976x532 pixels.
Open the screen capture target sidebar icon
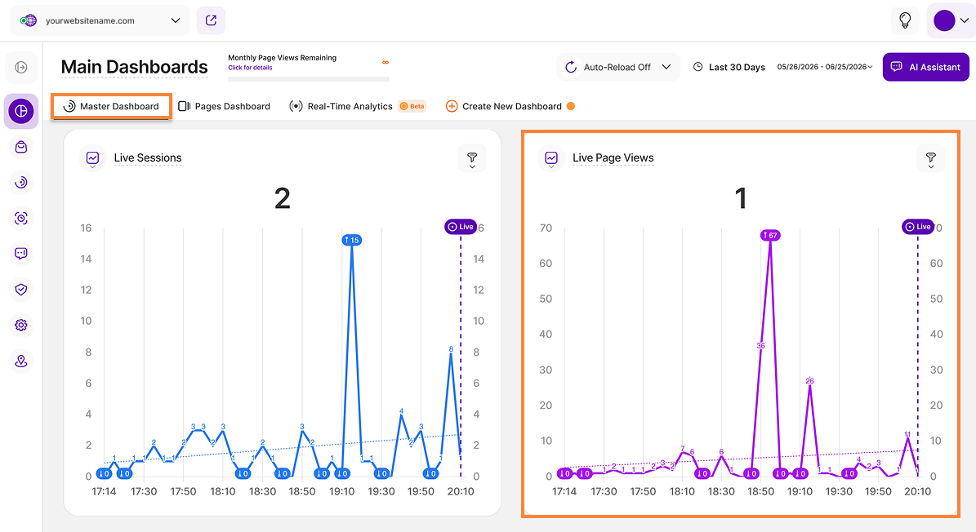21,218
